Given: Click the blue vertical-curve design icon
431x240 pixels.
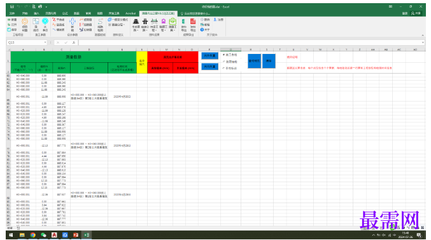Looking at the screenshot, I should (73, 22).
